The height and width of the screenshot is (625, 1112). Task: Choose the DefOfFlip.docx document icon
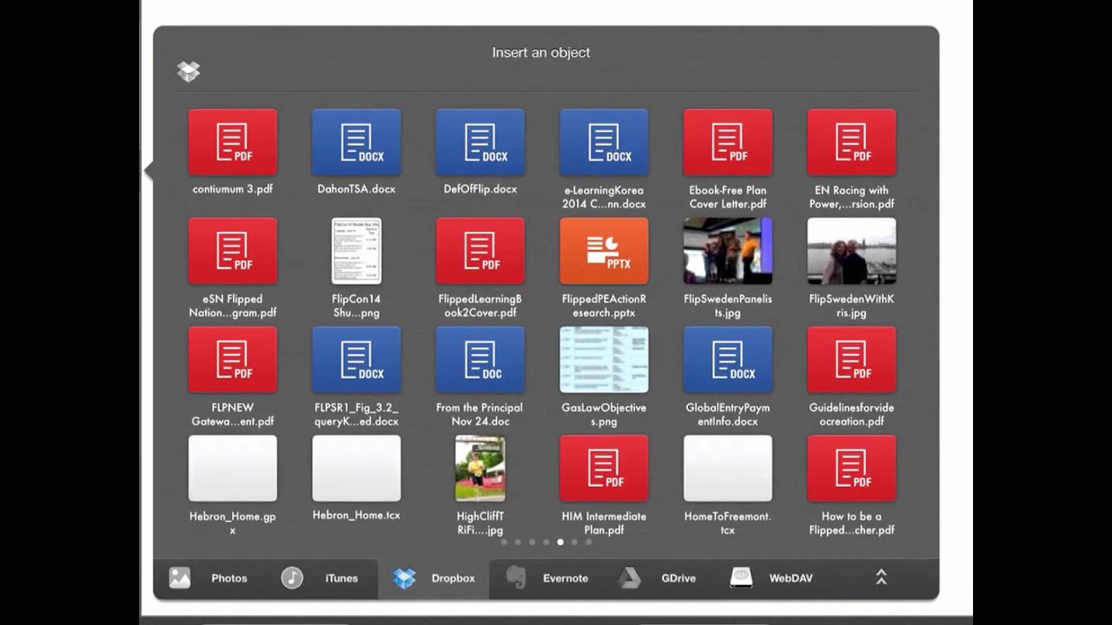click(480, 142)
